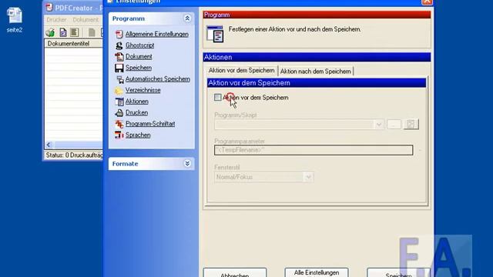Click the script edit icon button beside Programm/Skript

pos(411,125)
